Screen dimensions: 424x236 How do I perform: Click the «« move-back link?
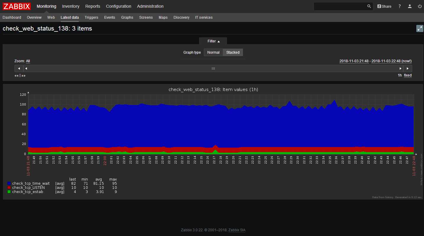coord(17,75)
